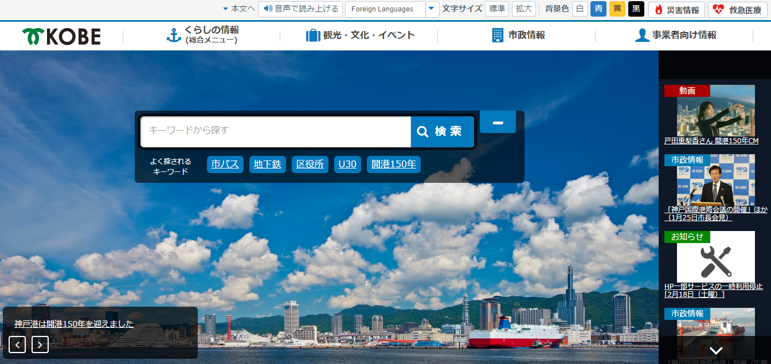Select the 区役所 keyword link
Image resolution: width=771 pixels, height=364 pixels.
pos(310,165)
